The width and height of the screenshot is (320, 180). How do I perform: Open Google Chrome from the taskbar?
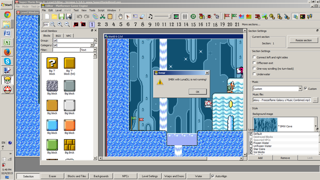tap(7, 15)
